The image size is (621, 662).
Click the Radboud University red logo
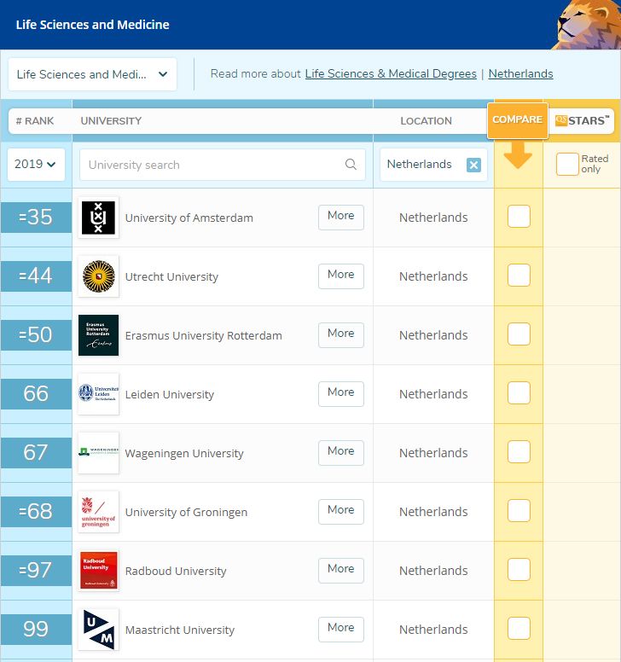click(98, 571)
